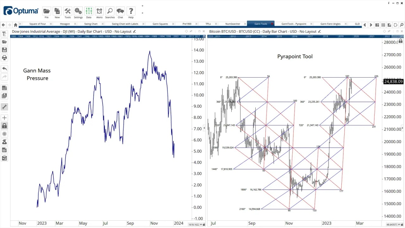The width and height of the screenshot is (405, 228).
Task: Click the page layout icon near tab arrows
Action: [x=377, y=25]
